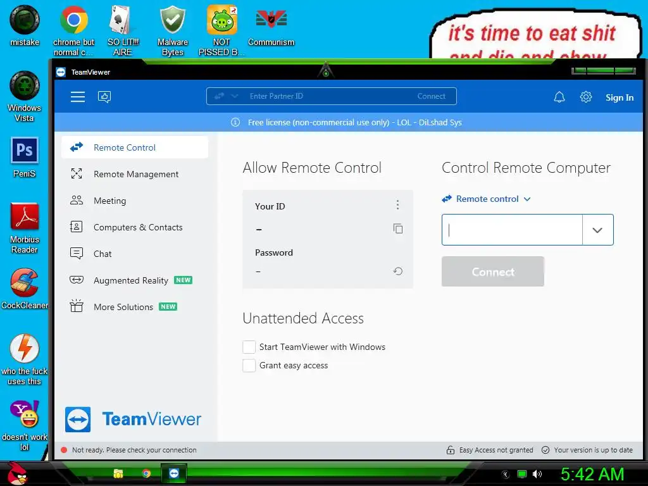Viewport: 648px width, 486px height.
Task: Open the notifications bell
Action: [559, 97]
